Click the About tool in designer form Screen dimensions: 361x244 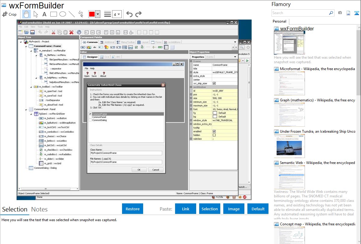coord(103,74)
